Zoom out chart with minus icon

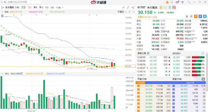[x=133, y=12]
